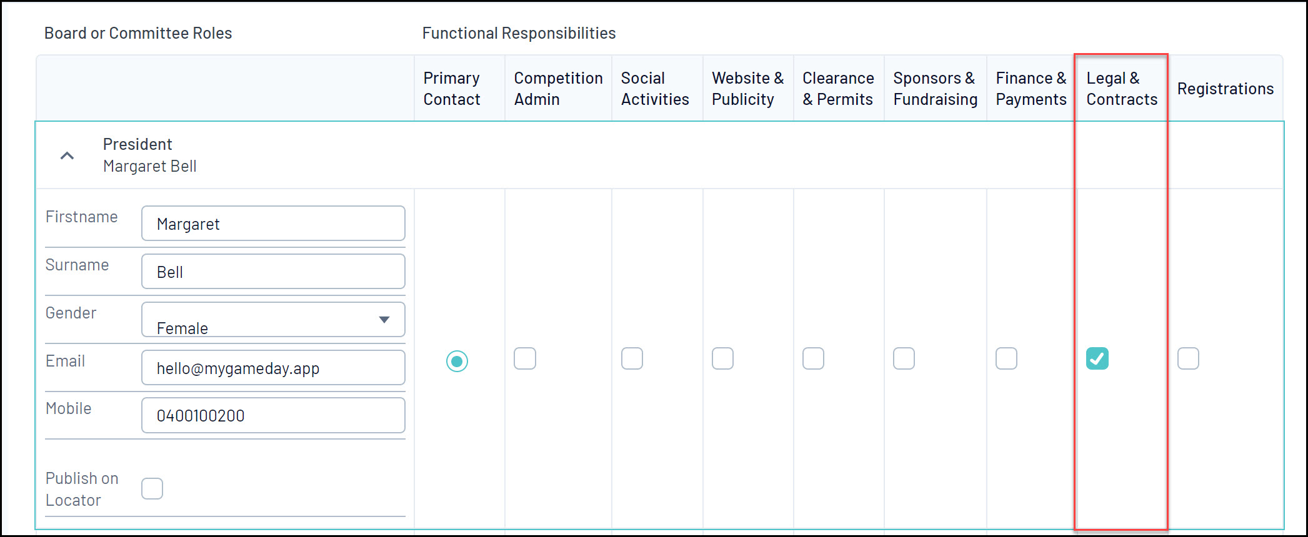Click the Legal & Contracts column header
Viewport: 1308px width, 537px height.
pyautogui.click(x=1121, y=89)
